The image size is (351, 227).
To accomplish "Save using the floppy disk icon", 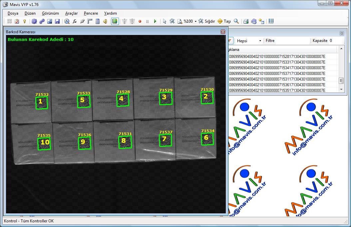I will tap(57, 21).
